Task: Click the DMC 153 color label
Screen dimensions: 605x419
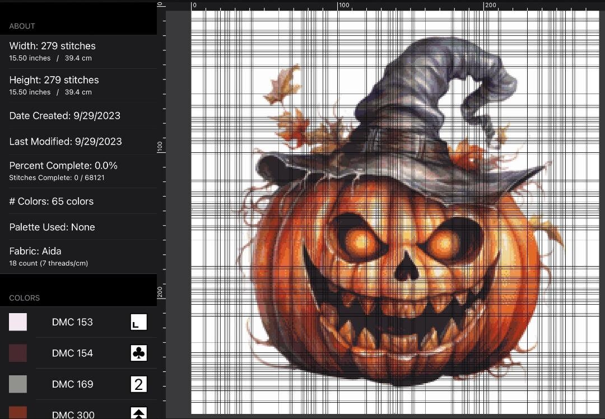Action: point(72,322)
